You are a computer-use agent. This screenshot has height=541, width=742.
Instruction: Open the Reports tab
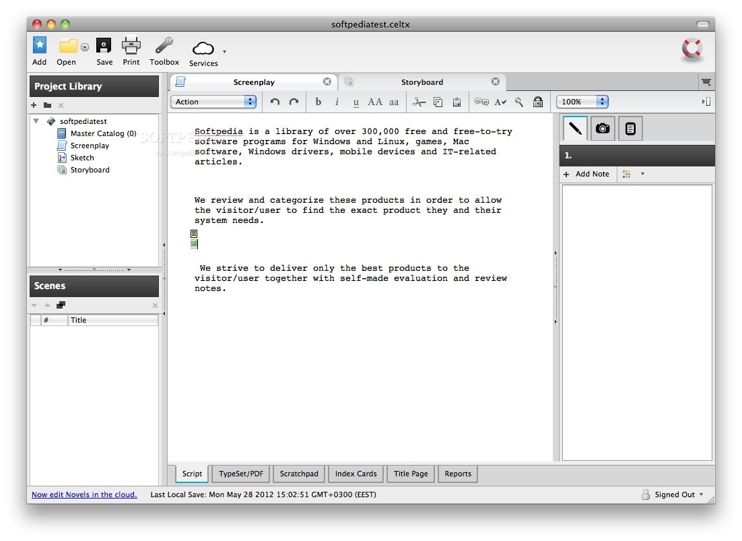click(458, 474)
